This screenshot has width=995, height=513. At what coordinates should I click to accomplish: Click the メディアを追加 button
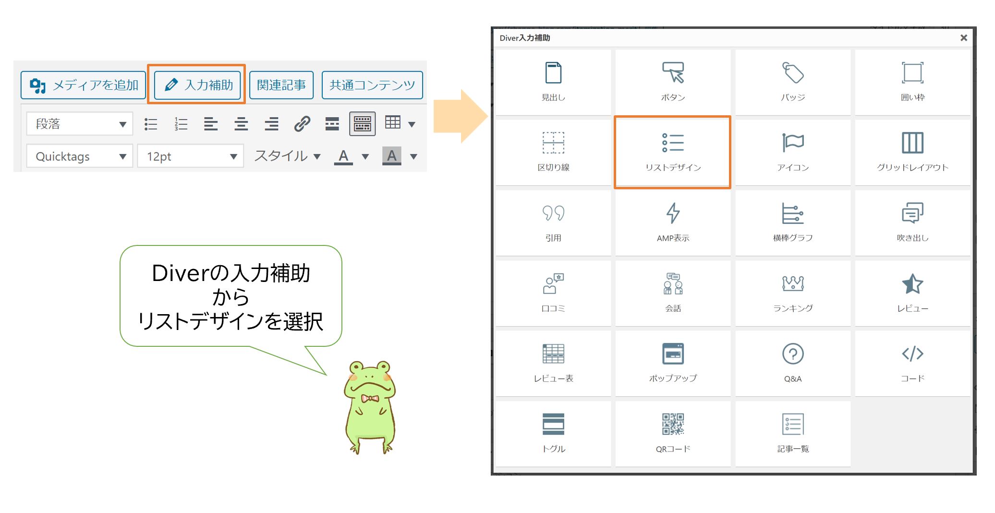(x=84, y=85)
